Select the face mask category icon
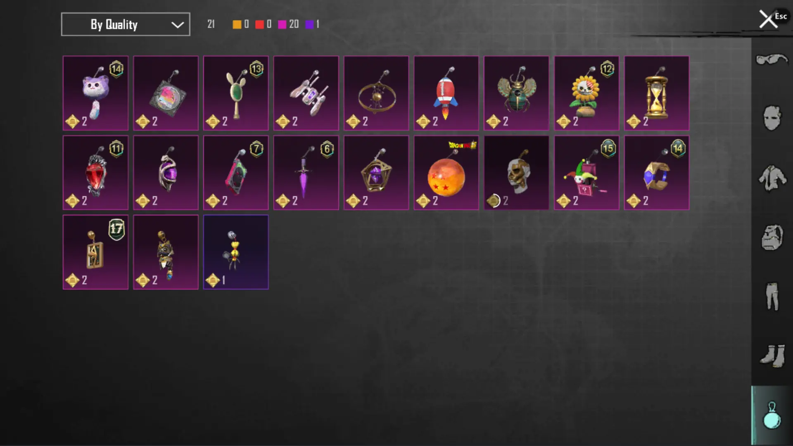The height and width of the screenshot is (446, 793). tap(772, 118)
